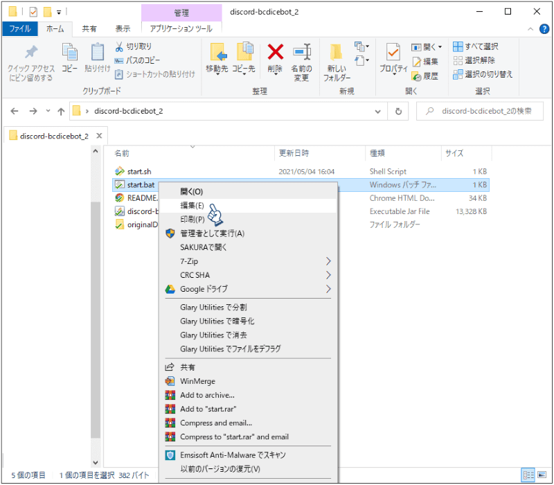Click the help question mark icon

(x=544, y=28)
